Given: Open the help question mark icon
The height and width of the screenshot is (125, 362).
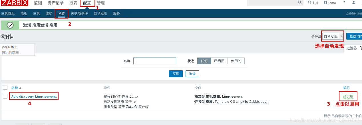Looking at the screenshot, I should click(344, 3).
